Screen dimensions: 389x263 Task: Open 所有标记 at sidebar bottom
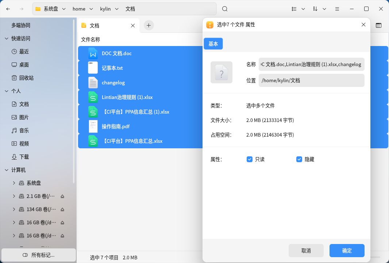coord(38,255)
